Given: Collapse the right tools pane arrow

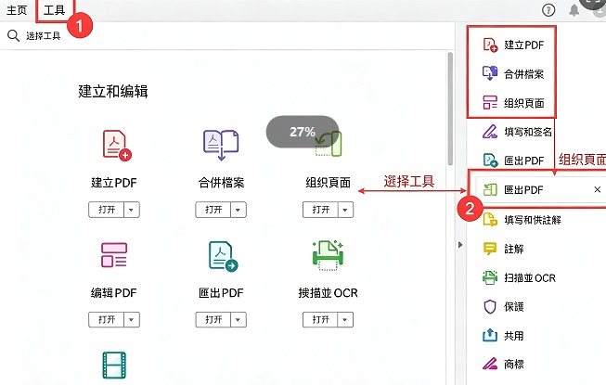Looking at the screenshot, I should point(460,245).
